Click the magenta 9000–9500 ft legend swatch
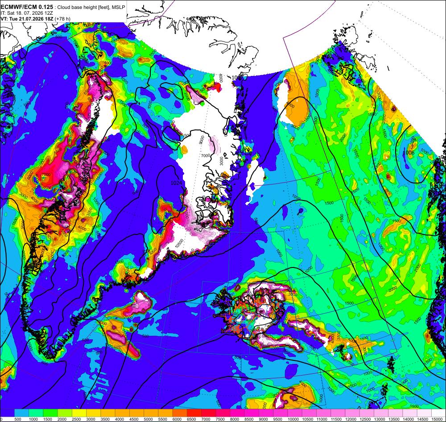This screenshot has height=422, width=446. coord(266,413)
